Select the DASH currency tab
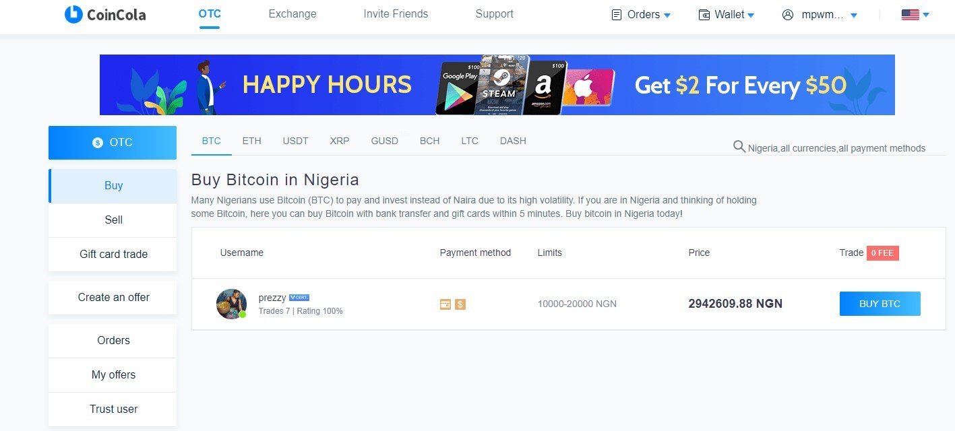The image size is (955, 431). point(513,141)
